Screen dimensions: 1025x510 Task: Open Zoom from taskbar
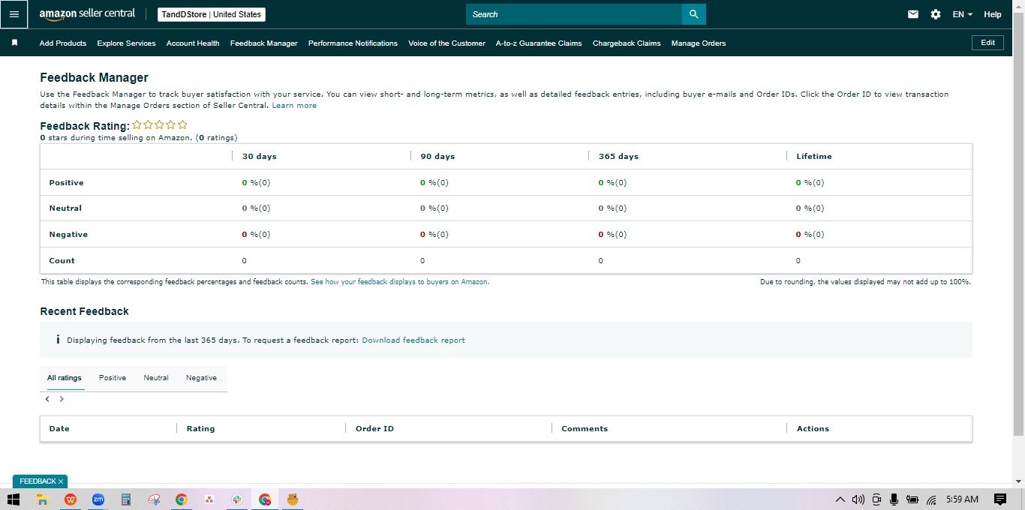98,499
